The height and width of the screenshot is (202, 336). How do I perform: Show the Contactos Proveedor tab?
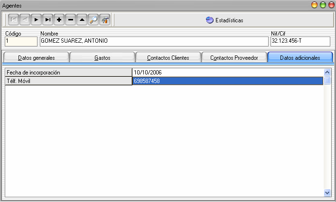pyautogui.click(x=234, y=57)
